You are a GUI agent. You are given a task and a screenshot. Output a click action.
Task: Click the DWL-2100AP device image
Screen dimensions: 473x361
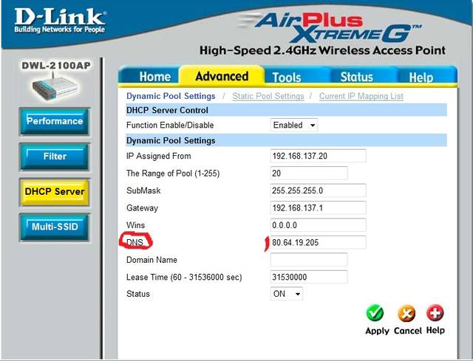tap(55, 88)
